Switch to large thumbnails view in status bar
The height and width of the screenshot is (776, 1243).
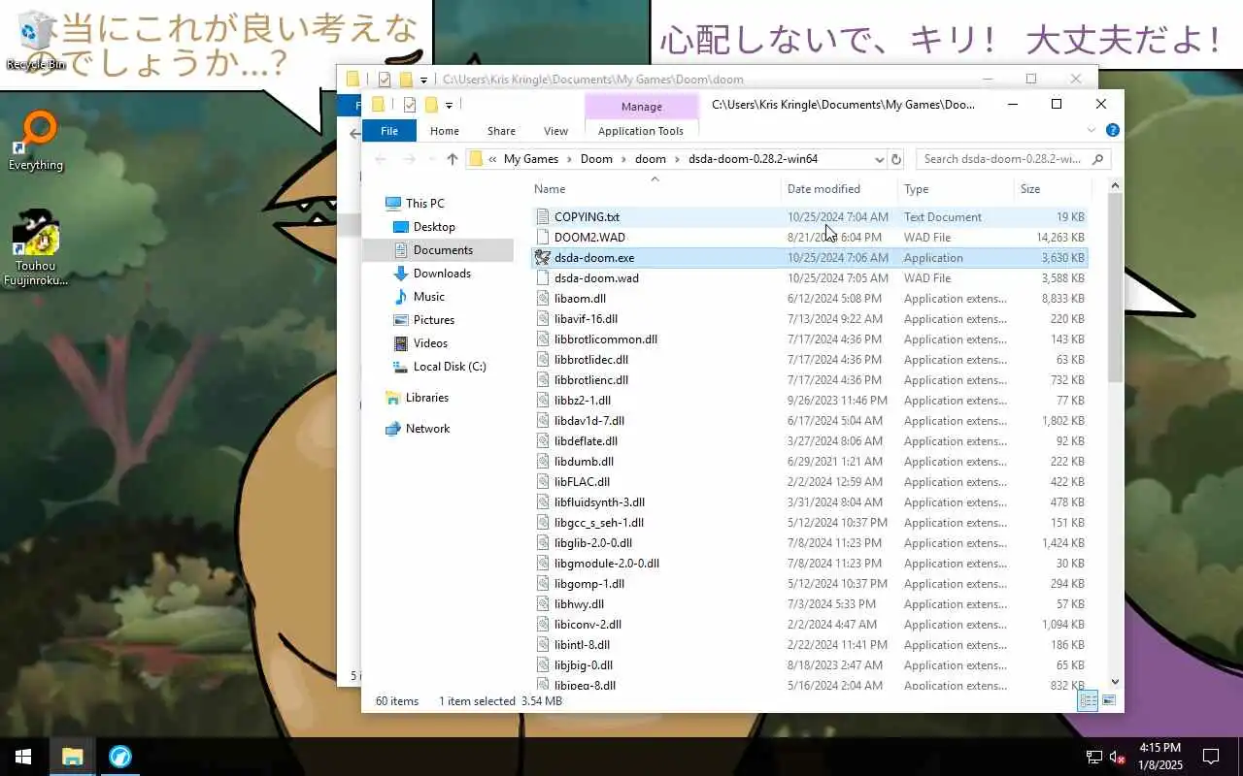(x=1109, y=700)
